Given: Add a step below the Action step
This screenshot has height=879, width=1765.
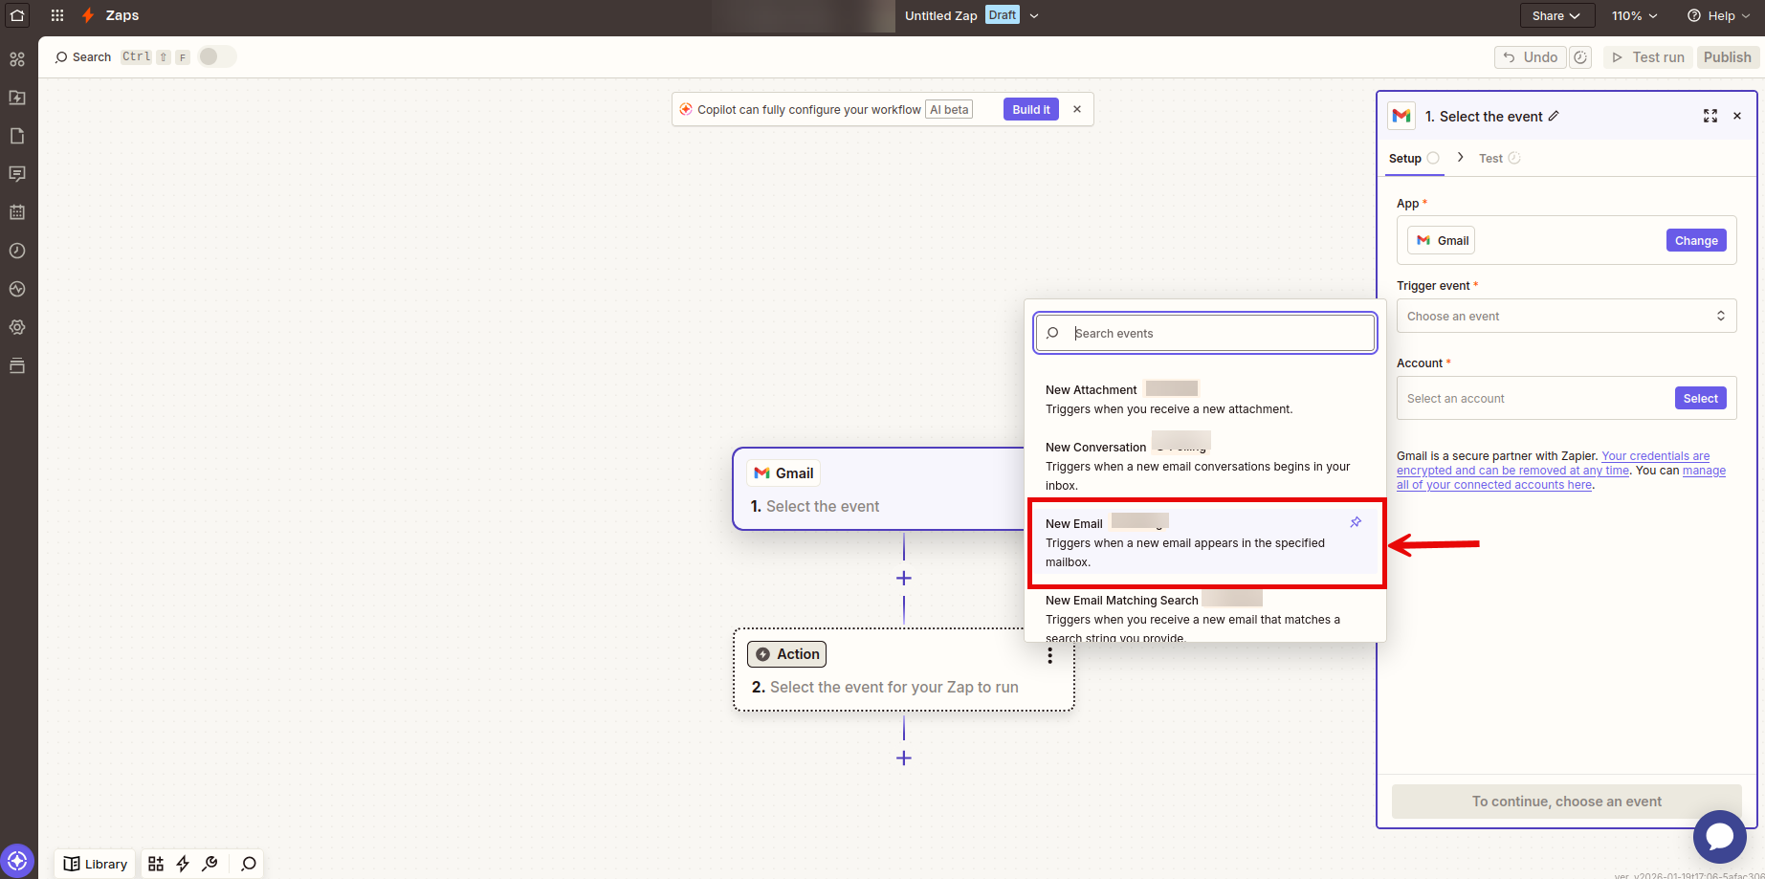Looking at the screenshot, I should click(x=904, y=758).
